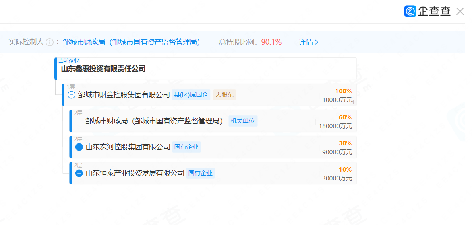Open 邹城市财政局 second-layer shareholder entry
Screen dimensions: 472x225
(154, 121)
